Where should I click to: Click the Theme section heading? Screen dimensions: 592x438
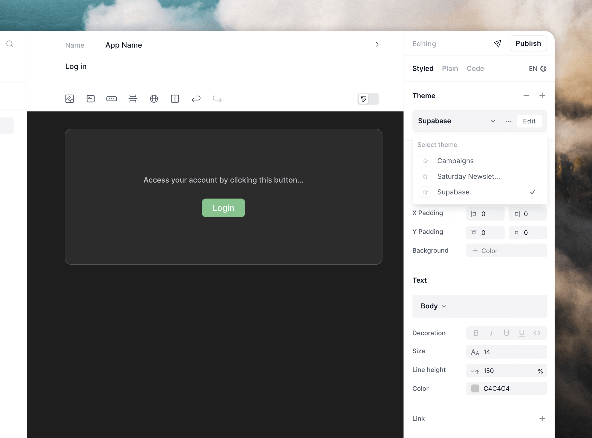click(424, 96)
